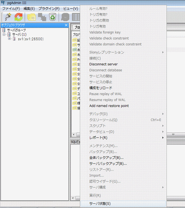Screen dimensions: 185x208
Task: Expand the sv1(sv1:26500) server node
Action: [x=10, y=39]
